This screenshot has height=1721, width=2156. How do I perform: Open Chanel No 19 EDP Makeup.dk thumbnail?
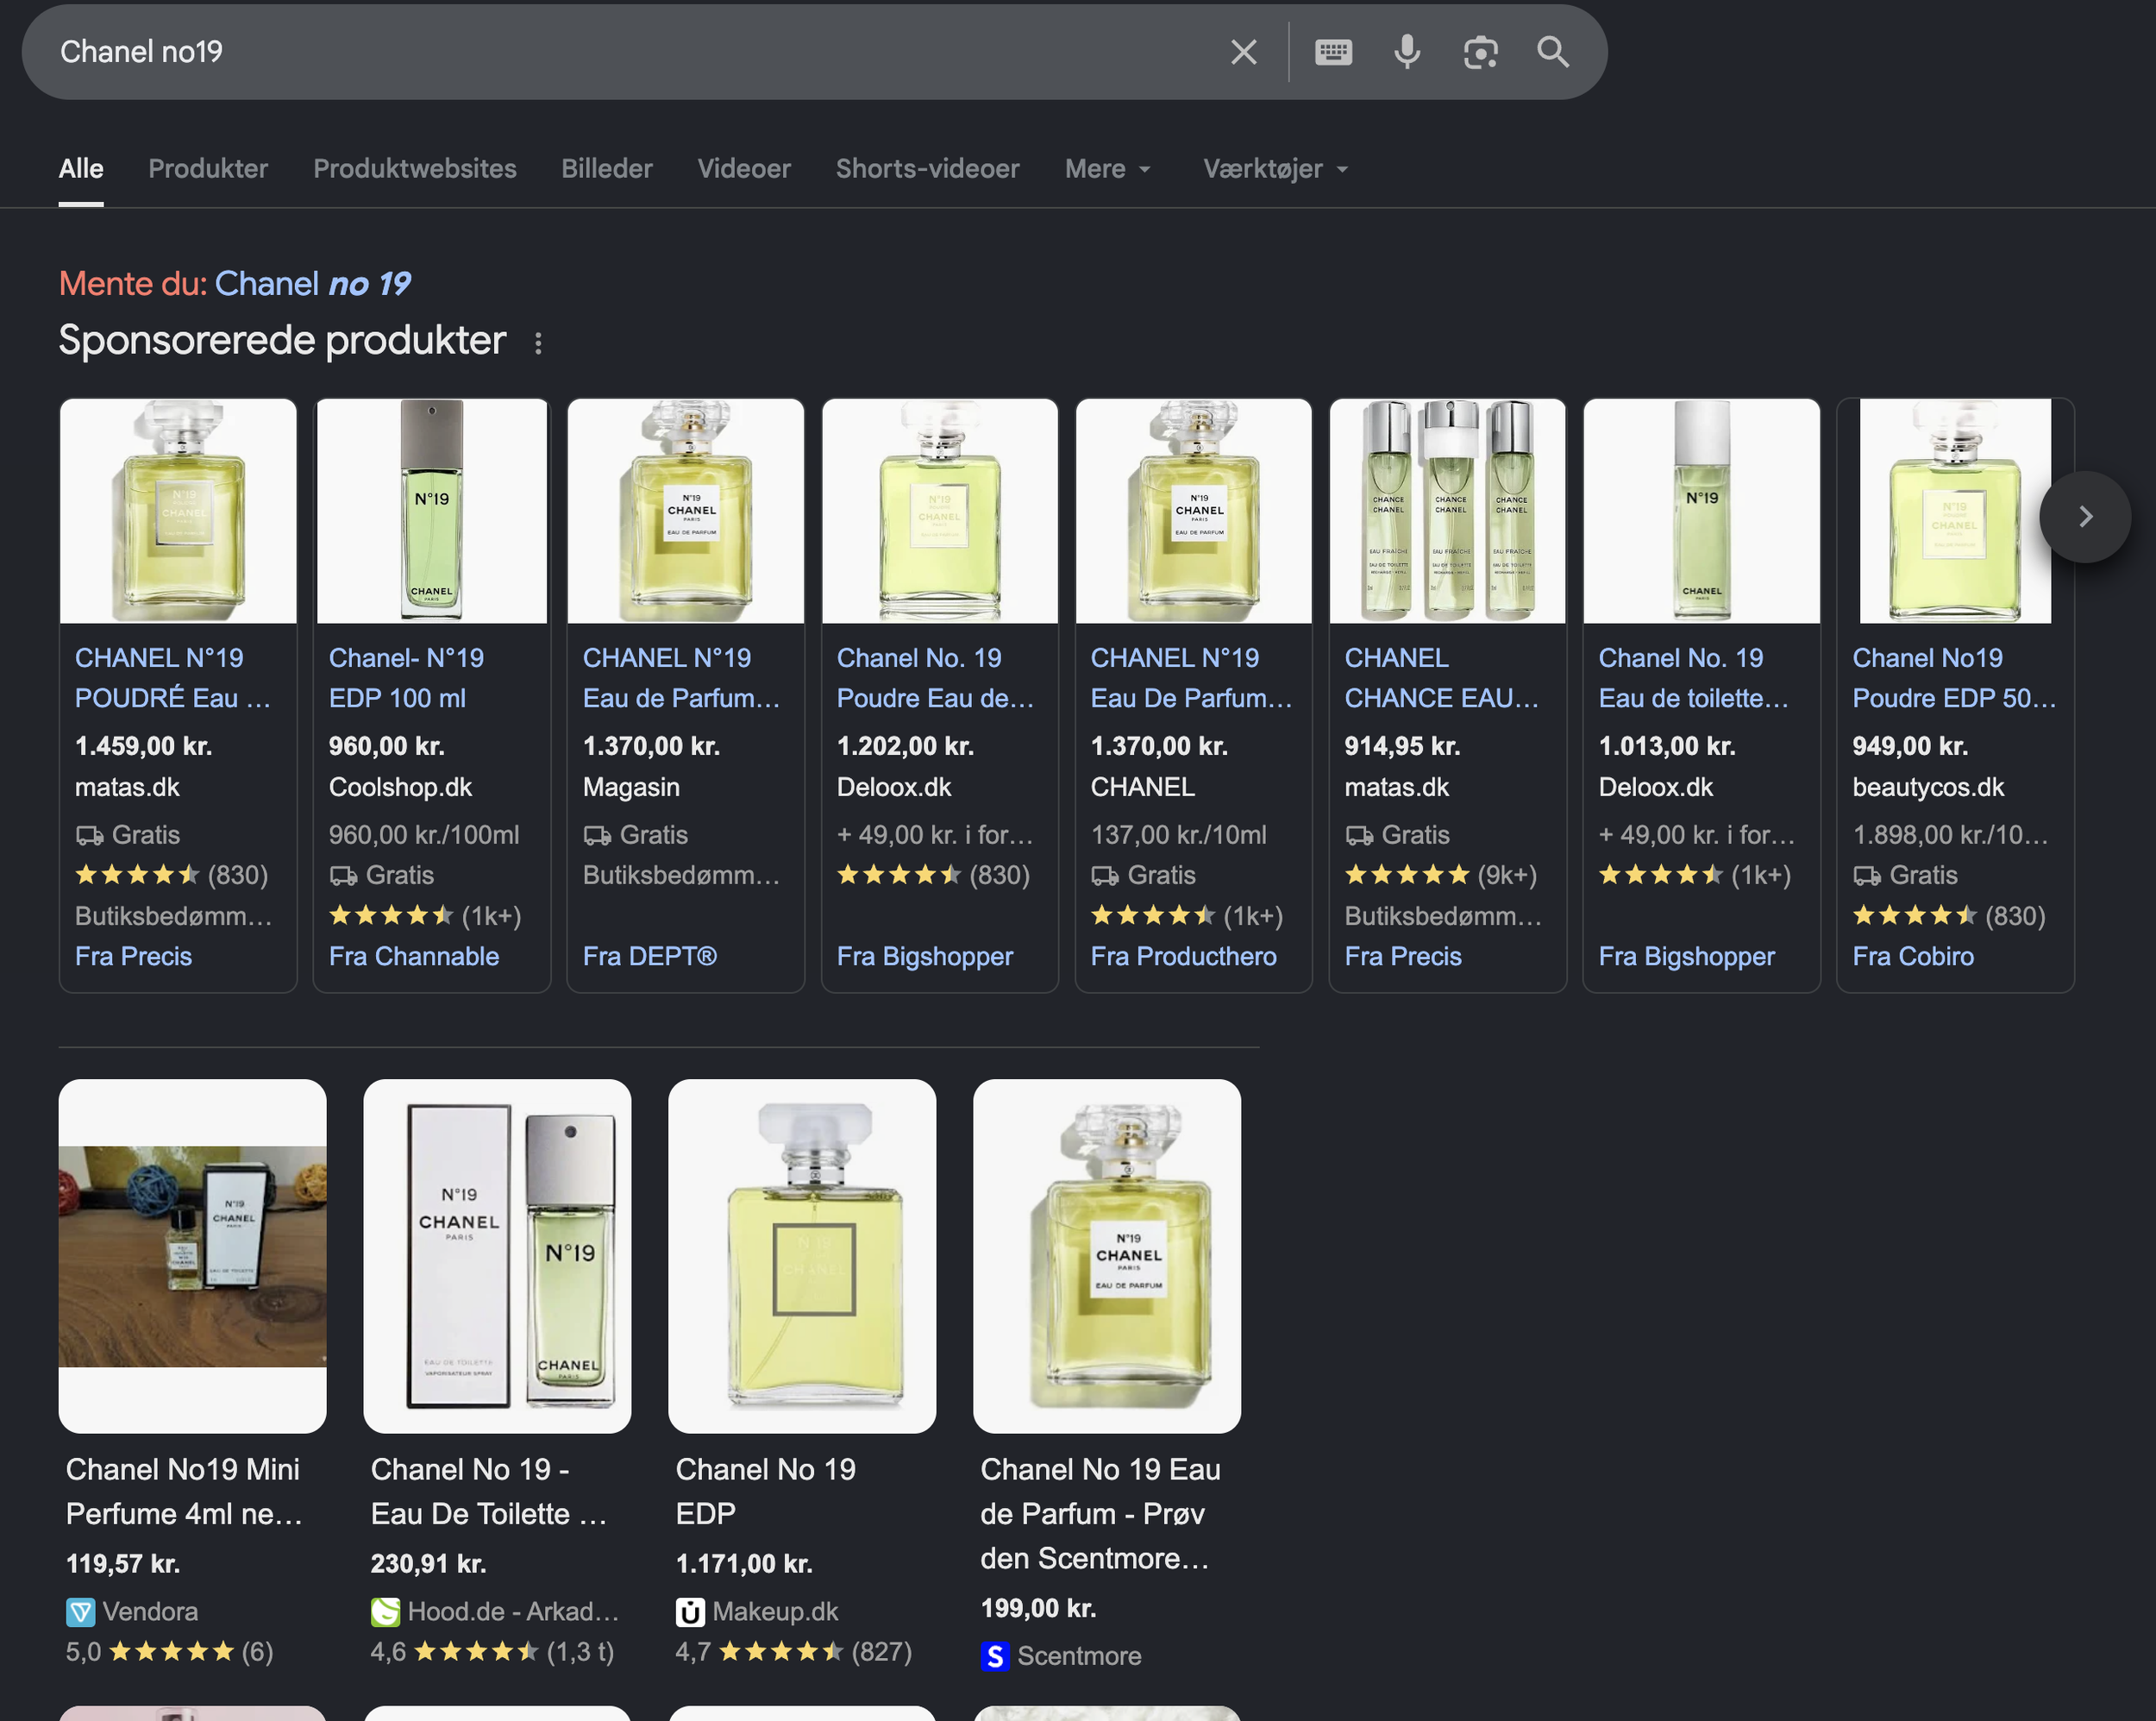pyautogui.click(x=802, y=1256)
